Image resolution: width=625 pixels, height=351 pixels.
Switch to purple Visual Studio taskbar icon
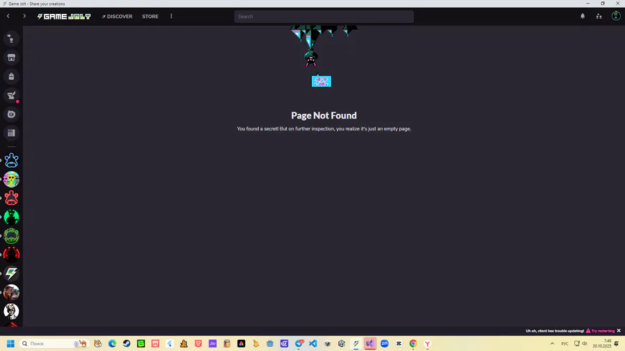point(370,343)
